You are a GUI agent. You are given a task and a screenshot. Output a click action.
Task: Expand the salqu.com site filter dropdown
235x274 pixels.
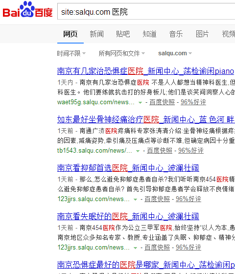tap(175, 53)
